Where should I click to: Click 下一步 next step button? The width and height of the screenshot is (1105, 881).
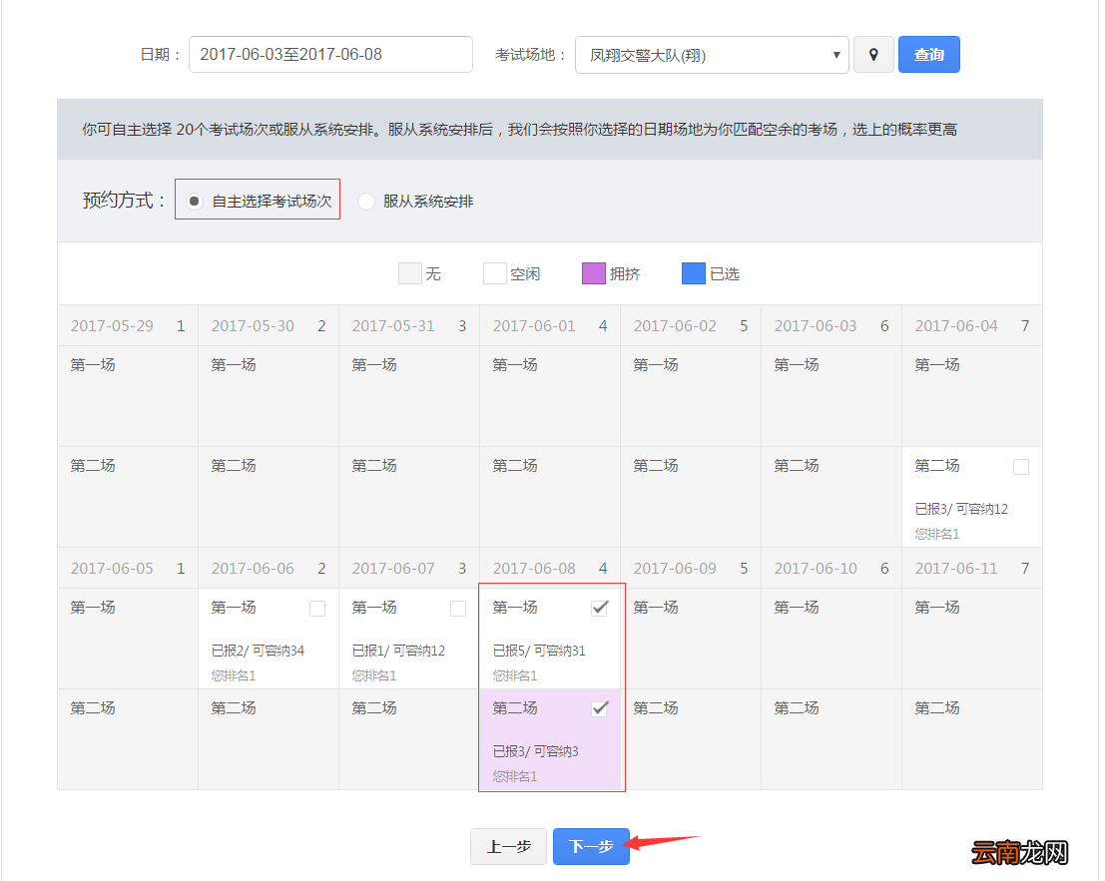tap(591, 846)
